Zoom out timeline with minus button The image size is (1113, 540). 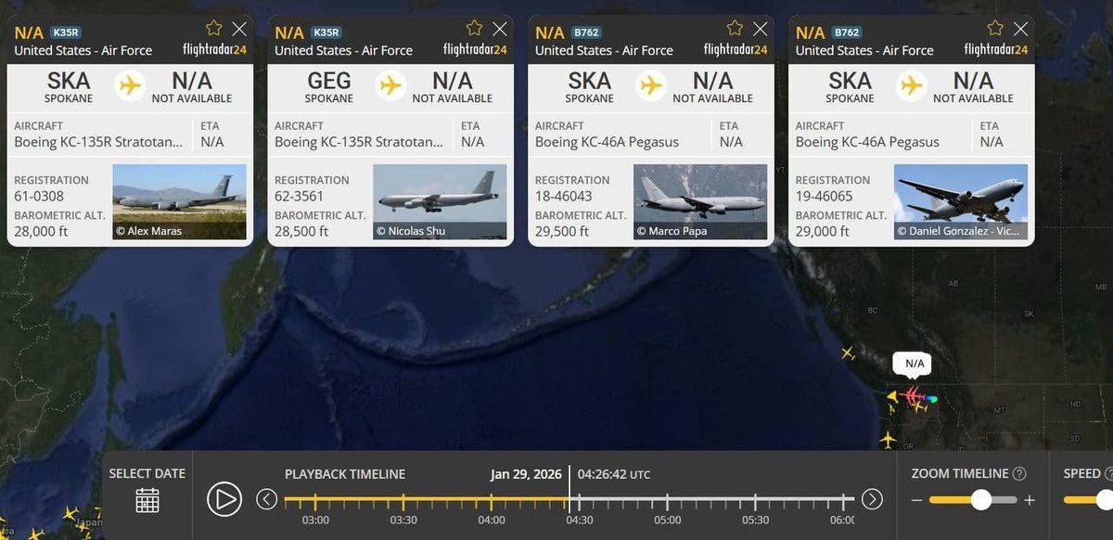[917, 500]
